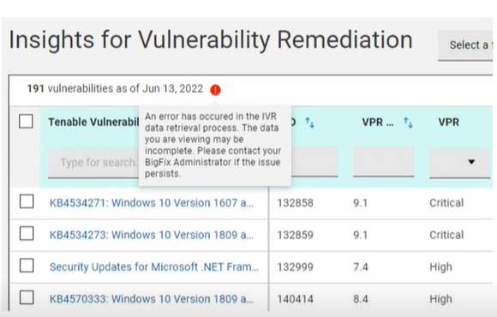Viewport: 497px width, 317px height.
Task: Open the VPR severity filter dropdown
Action: tap(460, 162)
